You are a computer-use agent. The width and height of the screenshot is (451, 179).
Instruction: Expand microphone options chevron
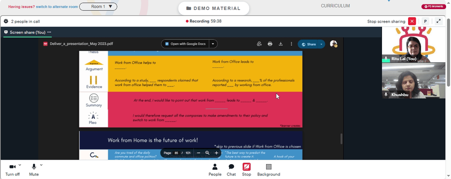click(41, 165)
